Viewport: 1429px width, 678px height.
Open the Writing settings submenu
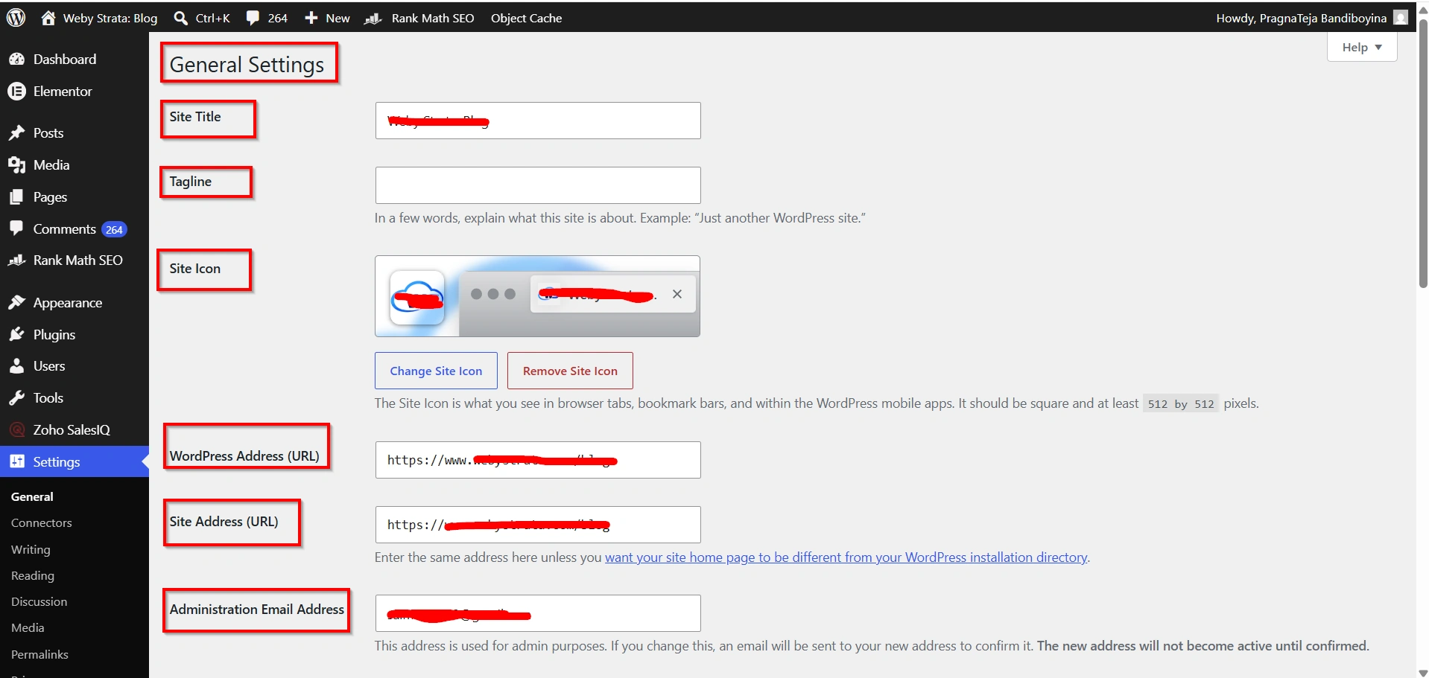pyautogui.click(x=31, y=549)
